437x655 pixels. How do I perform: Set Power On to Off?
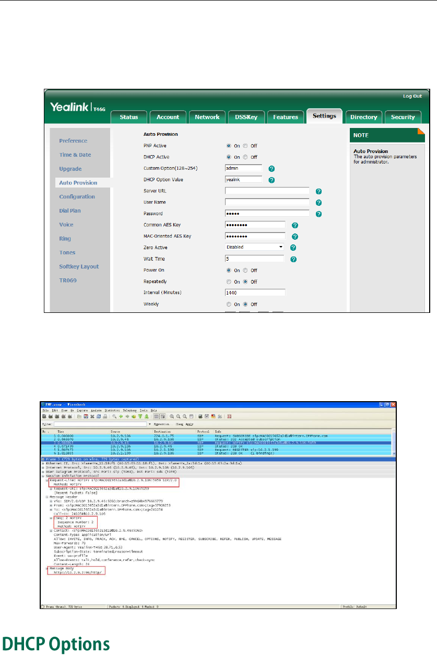click(x=246, y=271)
